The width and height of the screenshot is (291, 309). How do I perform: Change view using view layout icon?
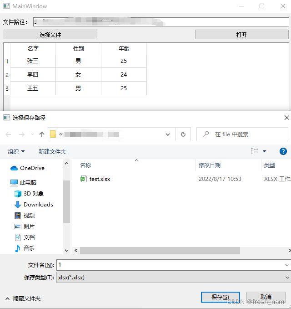click(x=255, y=151)
